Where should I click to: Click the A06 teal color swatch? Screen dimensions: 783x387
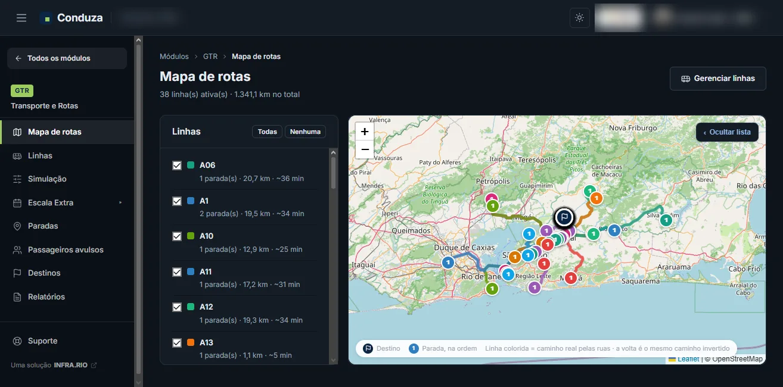(191, 166)
